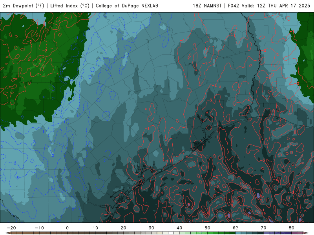The height and width of the screenshot is (235, 314).
Task: Click the "30" color scale label
Action: pos(152,228)
